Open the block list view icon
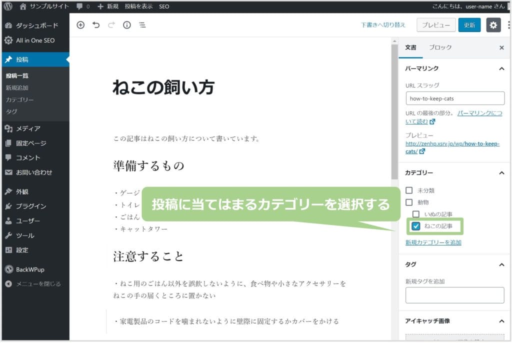This screenshot has width=512, height=343. pyautogui.click(x=142, y=25)
